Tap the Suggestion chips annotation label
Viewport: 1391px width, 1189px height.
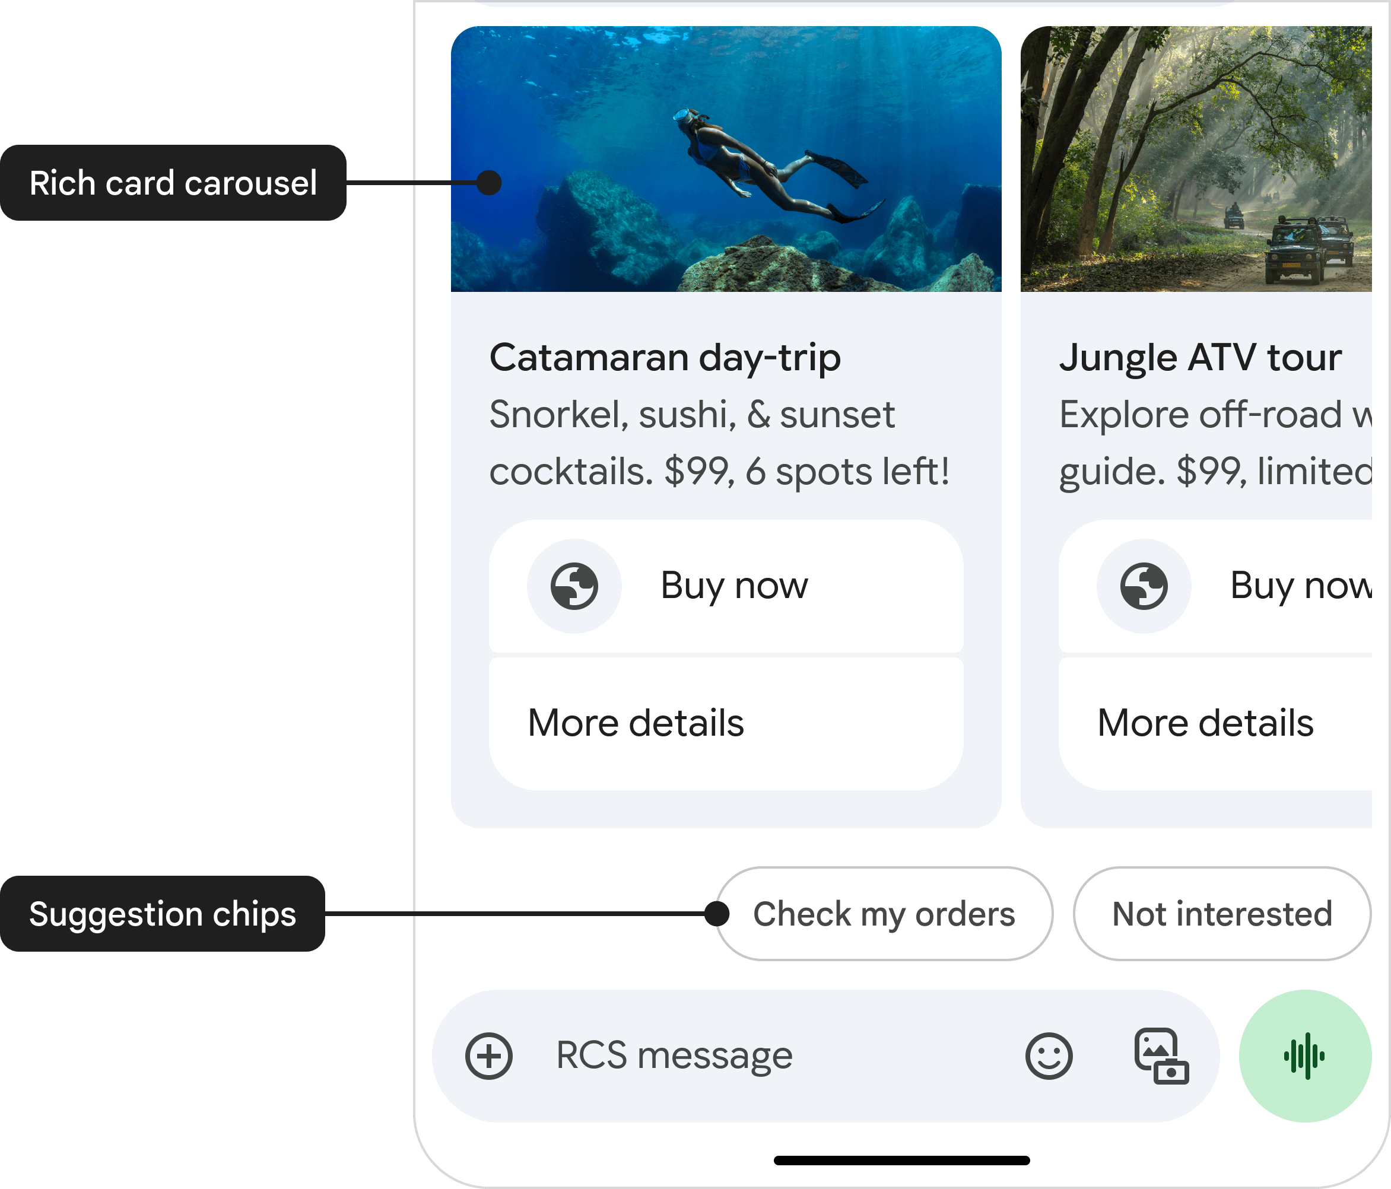click(x=163, y=913)
